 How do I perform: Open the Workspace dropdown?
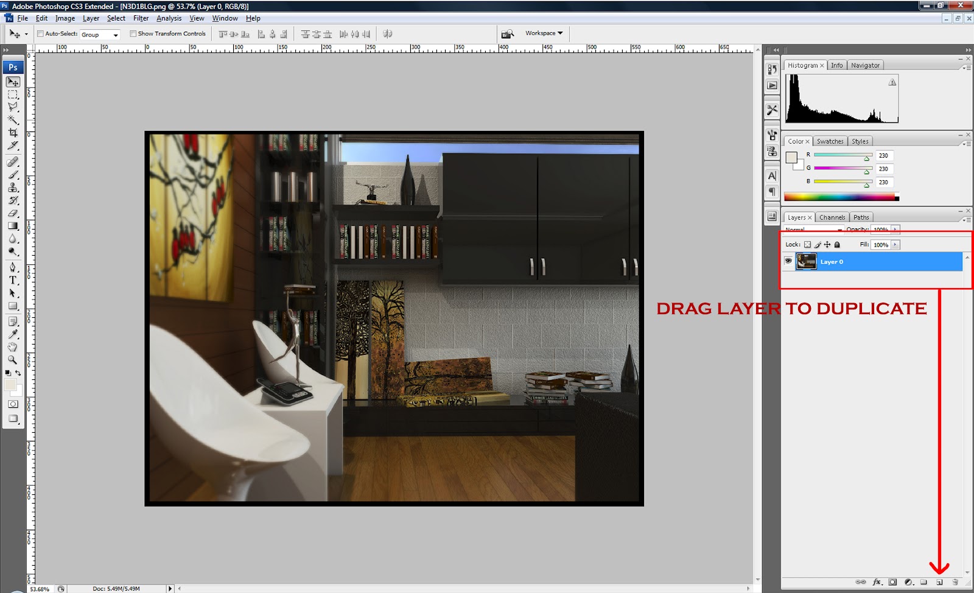pos(542,33)
